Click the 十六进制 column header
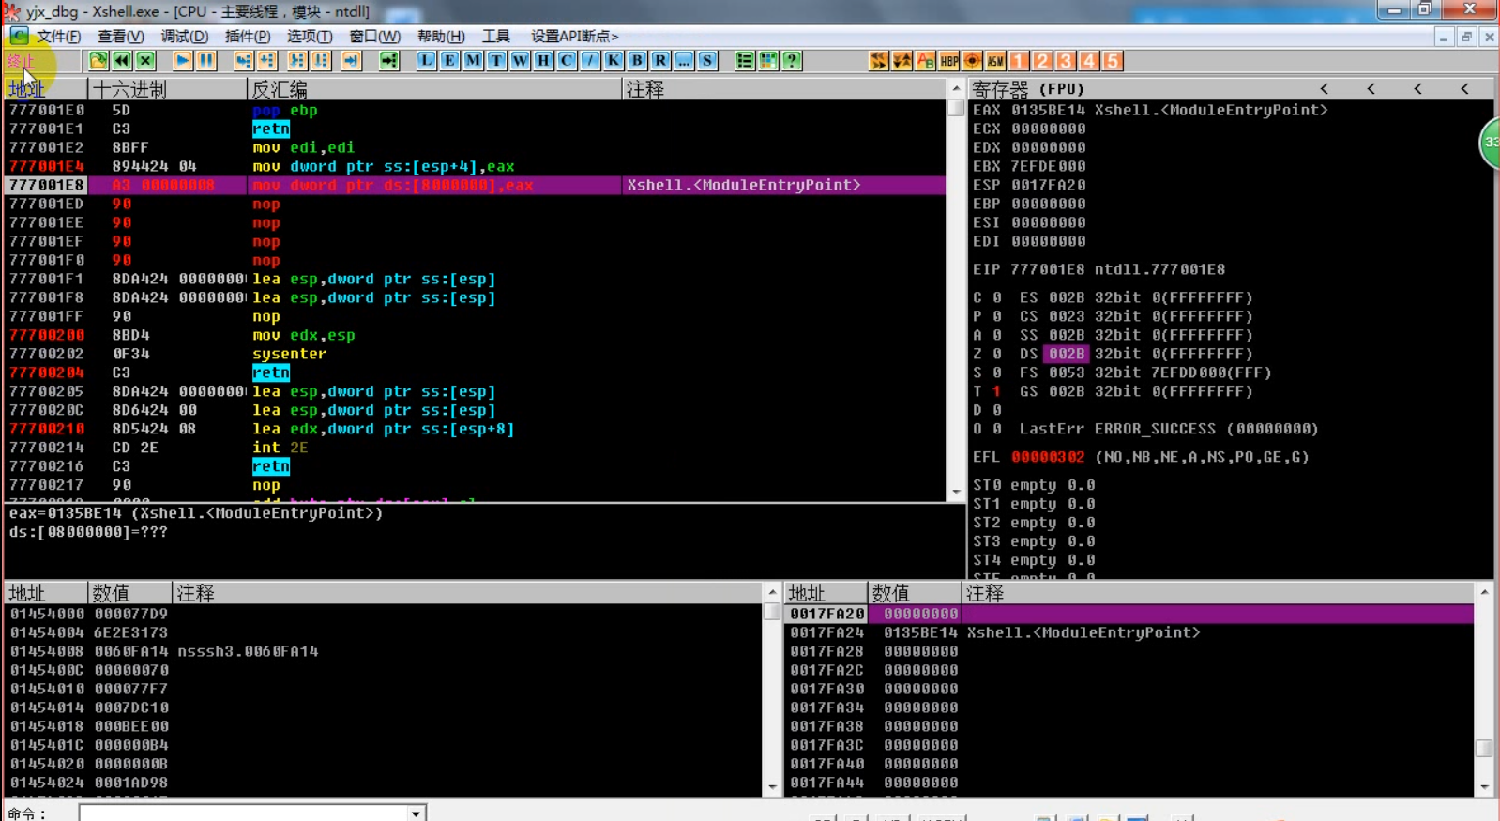 [167, 89]
